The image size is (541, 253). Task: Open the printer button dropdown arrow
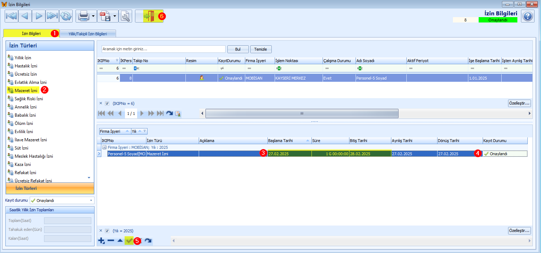(93, 16)
